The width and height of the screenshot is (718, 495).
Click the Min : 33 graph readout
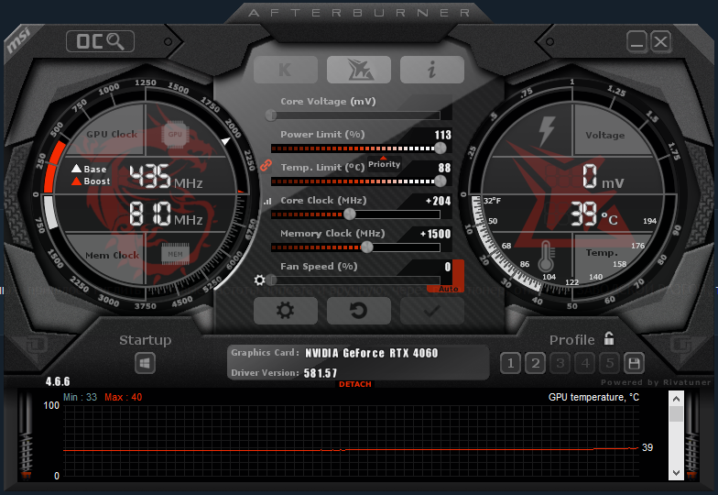tap(81, 397)
